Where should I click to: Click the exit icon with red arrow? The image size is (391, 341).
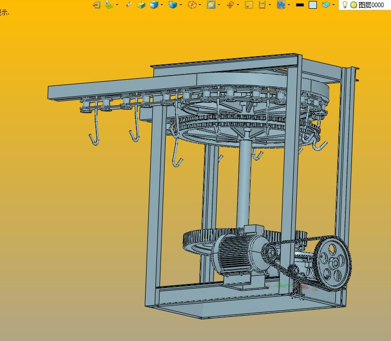point(97,5)
